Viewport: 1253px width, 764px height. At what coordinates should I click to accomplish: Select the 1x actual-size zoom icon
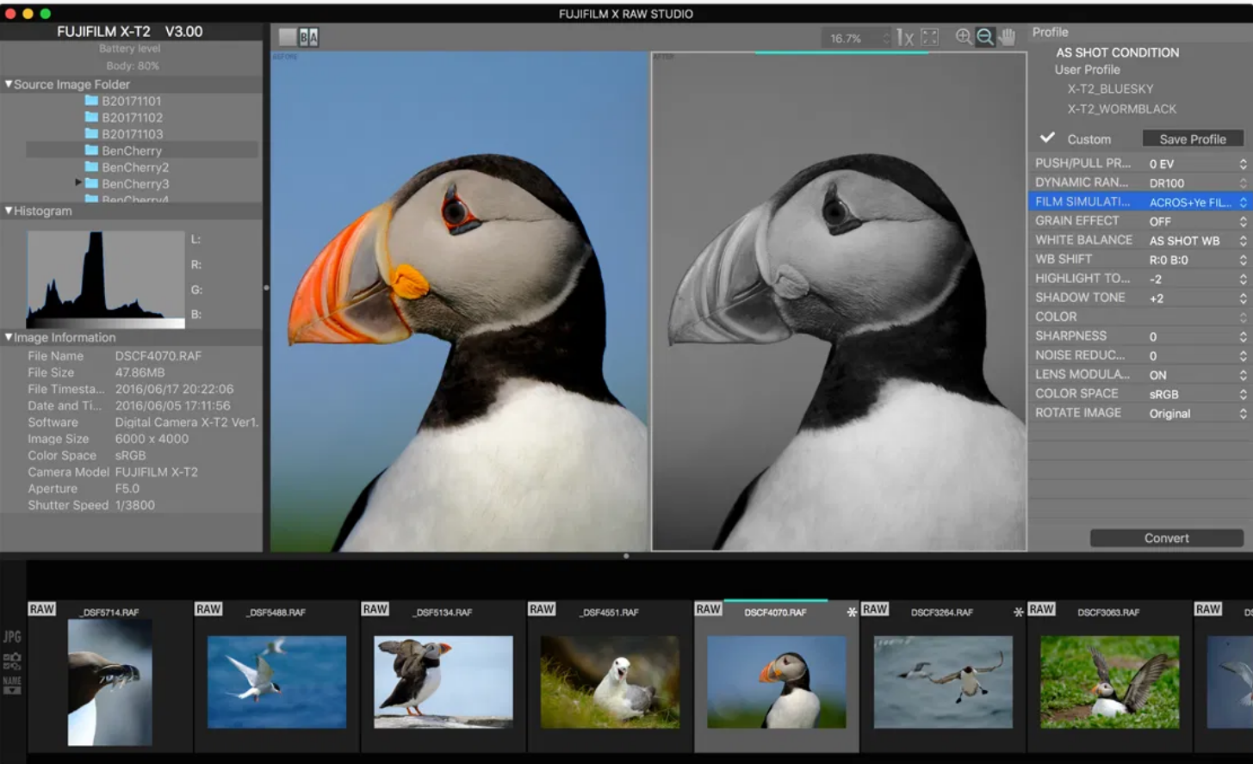[x=905, y=37]
